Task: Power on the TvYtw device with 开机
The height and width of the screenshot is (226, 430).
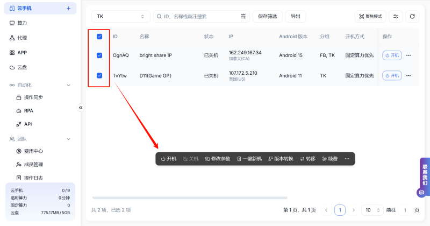Action: (392, 75)
